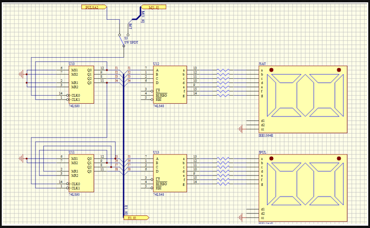The image size is (370, 228).
Task: Click the d1 pin on upper display
Action: pos(263,121)
